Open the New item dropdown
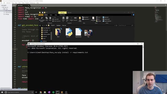This screenshot has width=167, height=94. [x=86, y=17]
